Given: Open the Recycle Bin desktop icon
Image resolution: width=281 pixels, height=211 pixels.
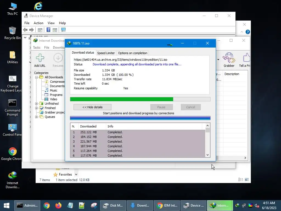Looking at the screenshot, I should tap(13, 33).
